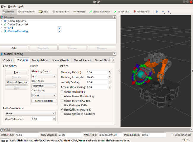Click the Add display button
The width and height of the screenshot is (193, 142).
click(x=14, y=48)
